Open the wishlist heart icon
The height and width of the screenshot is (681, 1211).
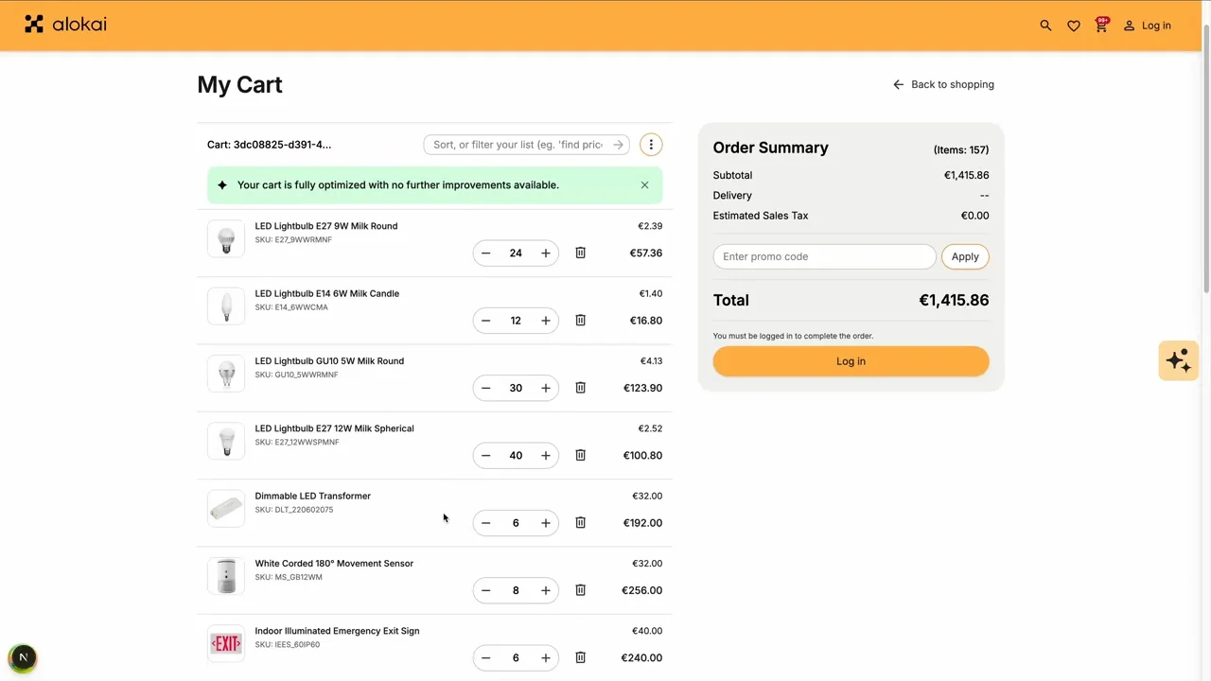coord(1074,26)
